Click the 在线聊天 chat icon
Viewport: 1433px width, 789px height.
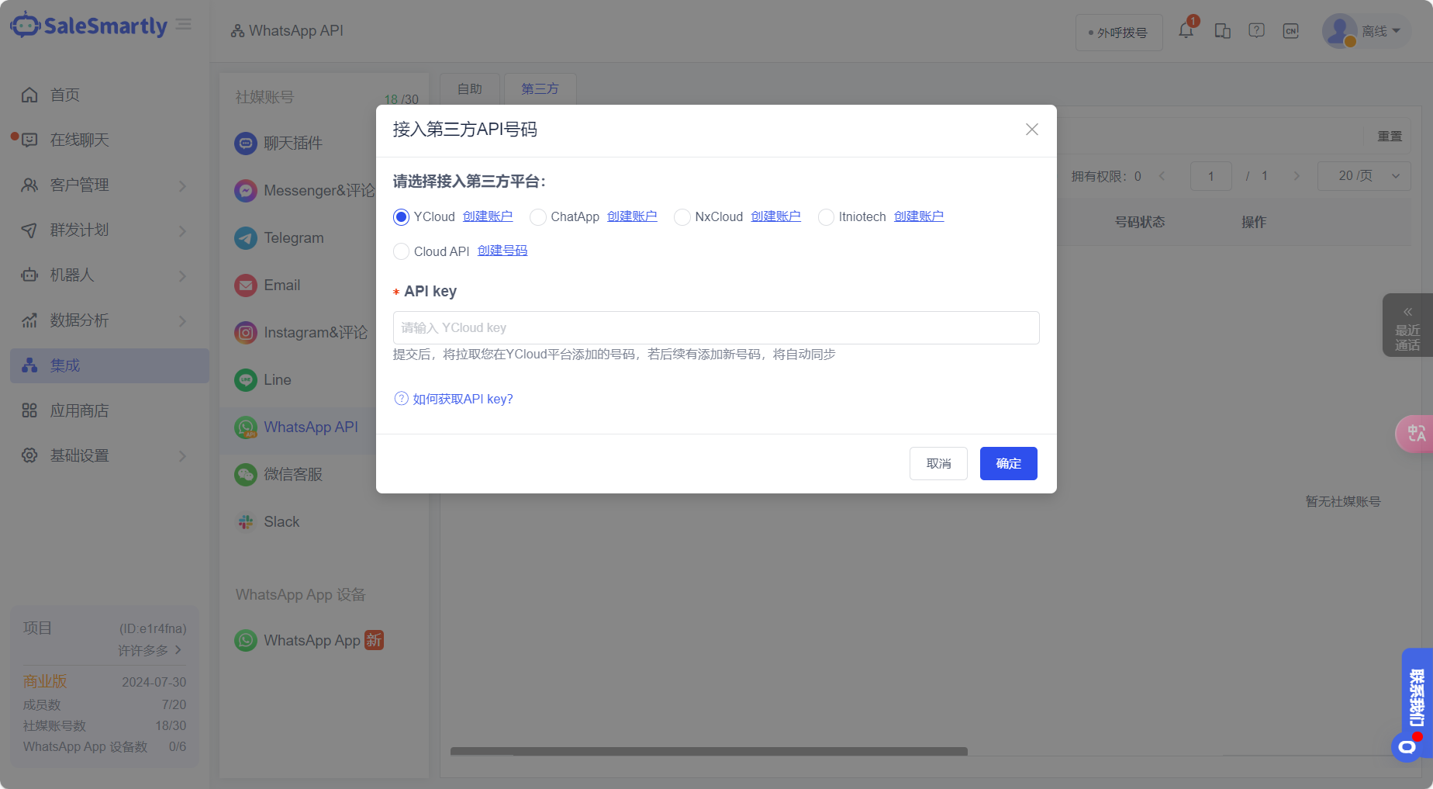29,140
